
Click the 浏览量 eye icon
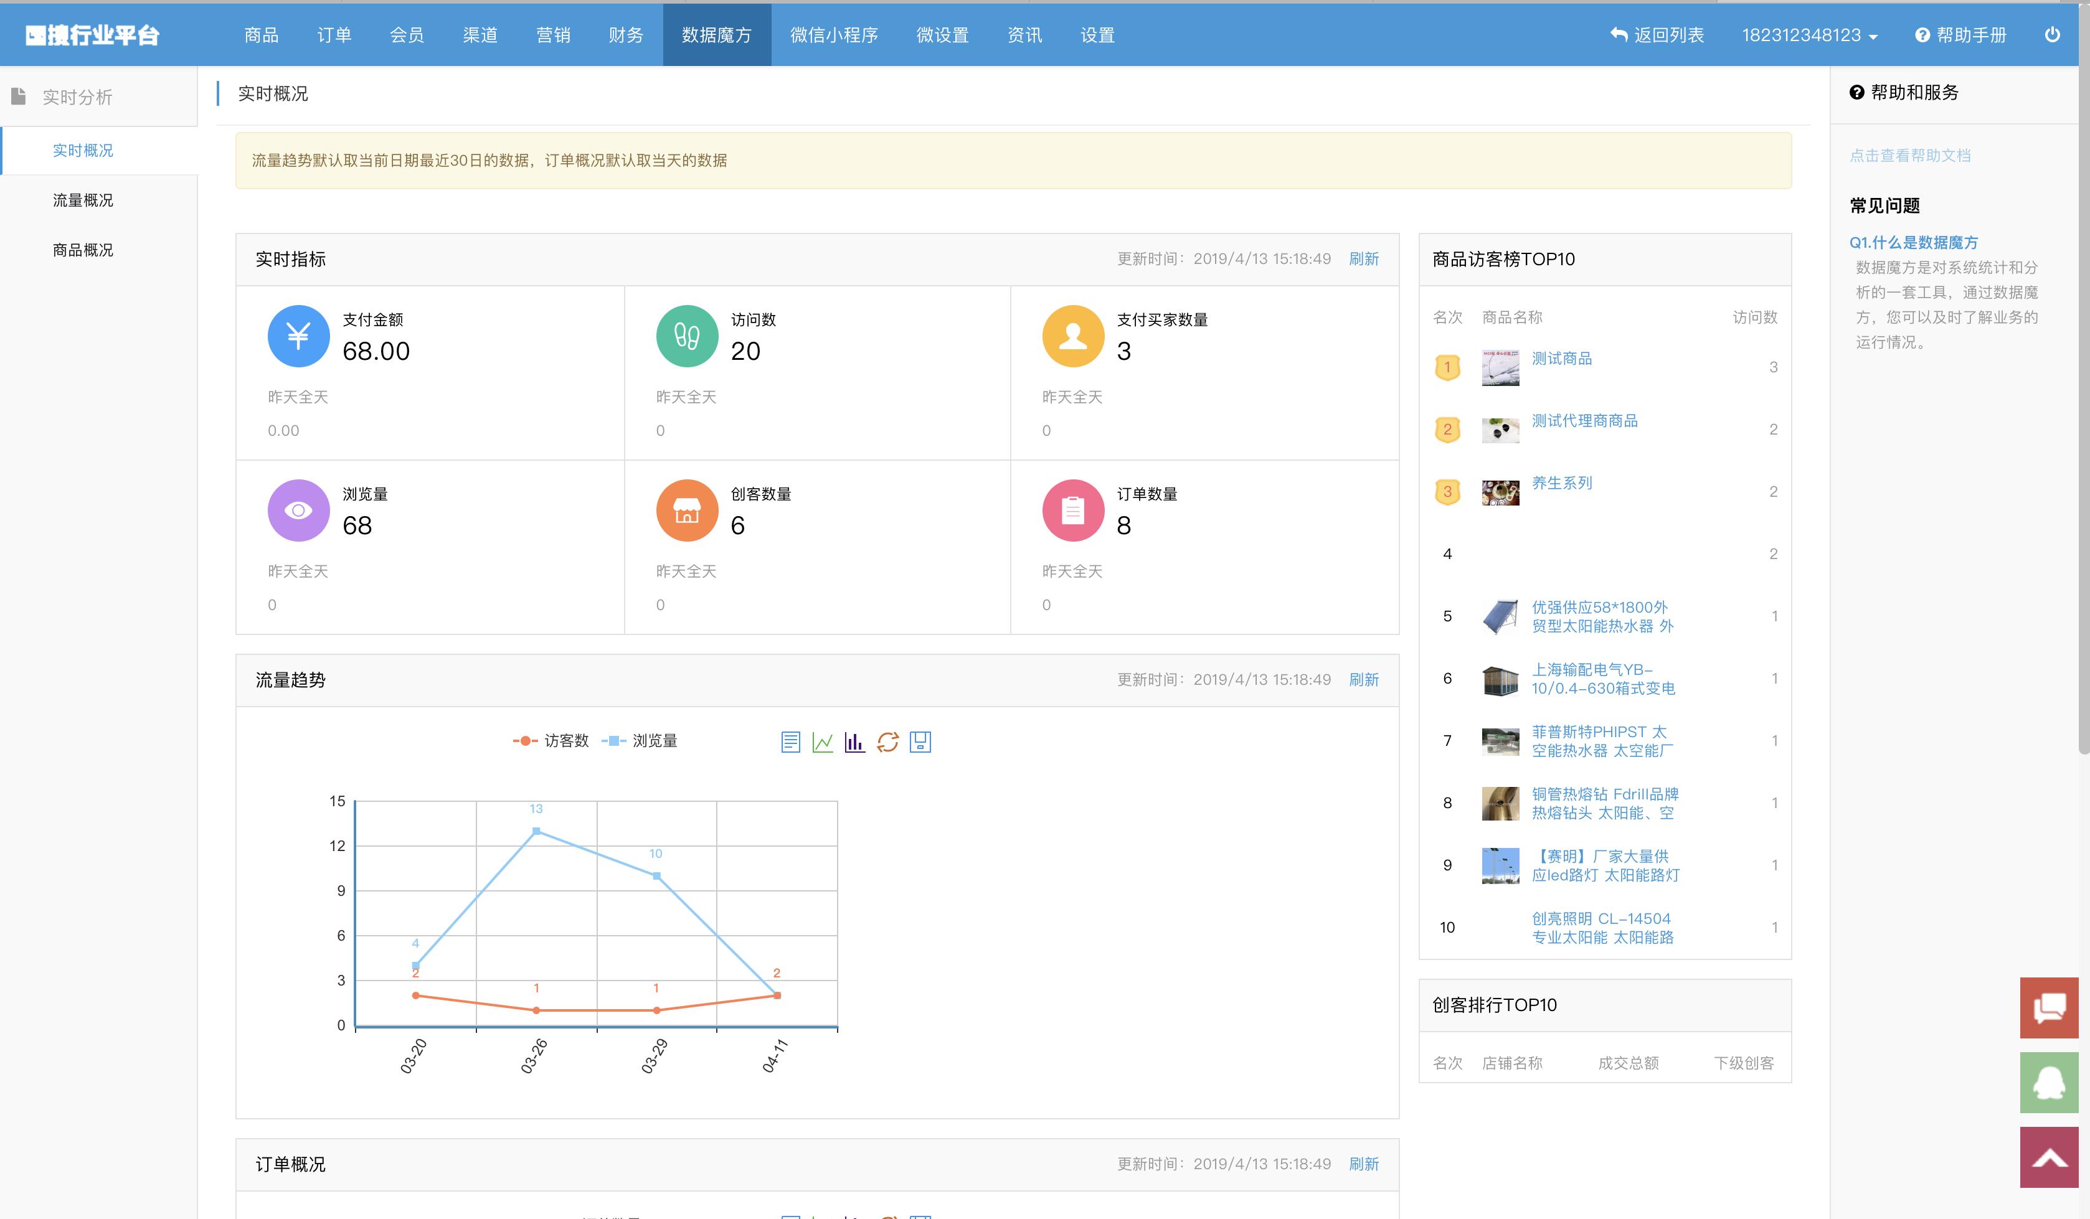[298, 510]
